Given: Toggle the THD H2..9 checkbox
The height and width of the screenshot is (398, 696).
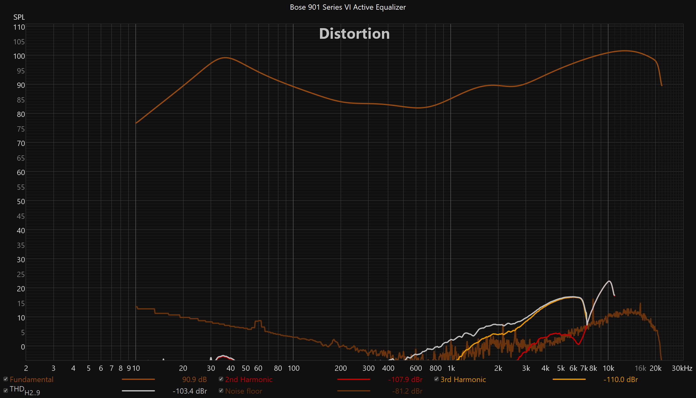Looking at the screenshot, I should coord(5,390).
